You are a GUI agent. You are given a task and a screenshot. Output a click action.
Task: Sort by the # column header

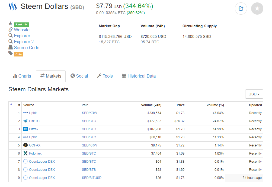point(19,105)
